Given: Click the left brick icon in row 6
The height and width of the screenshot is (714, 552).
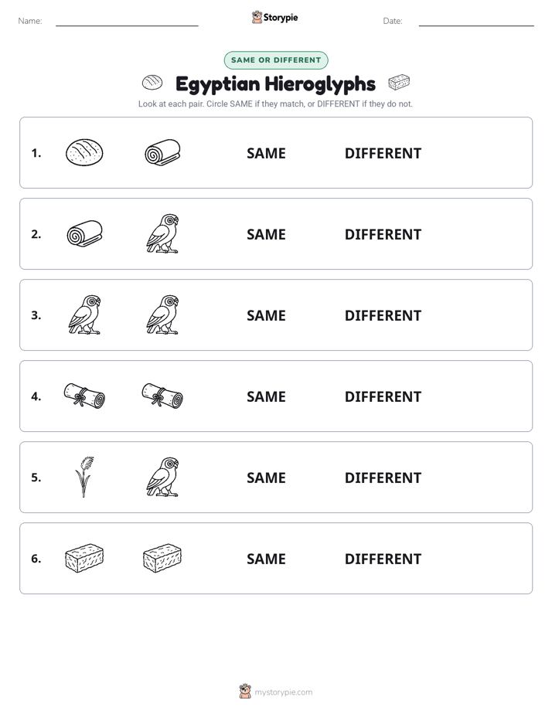Looking at the screenshot, I should pos(84,558).
